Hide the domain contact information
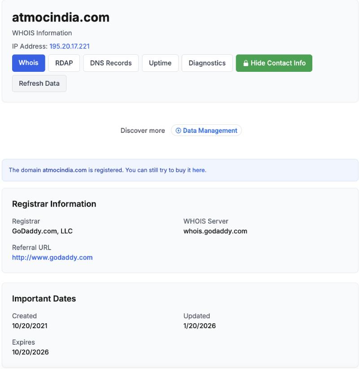 click(274, 63)
